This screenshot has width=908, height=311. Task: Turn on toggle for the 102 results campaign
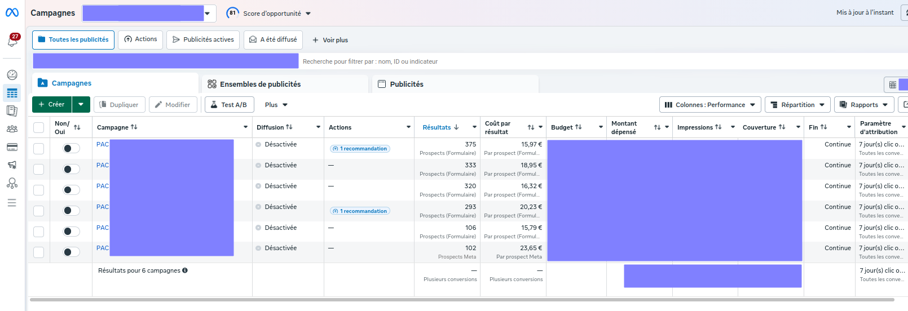click(71, 252)
